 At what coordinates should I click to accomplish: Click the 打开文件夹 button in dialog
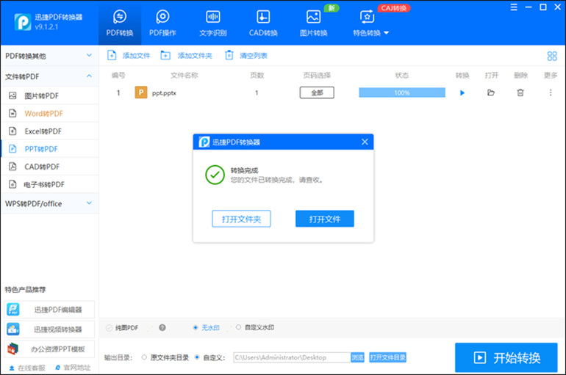241,219
